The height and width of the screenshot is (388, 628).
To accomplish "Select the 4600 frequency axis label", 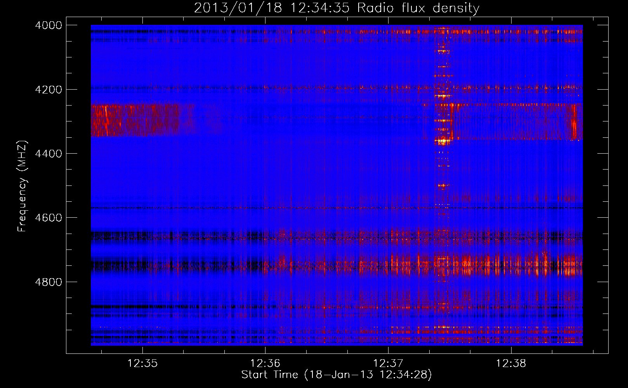I will click(49, 218).
